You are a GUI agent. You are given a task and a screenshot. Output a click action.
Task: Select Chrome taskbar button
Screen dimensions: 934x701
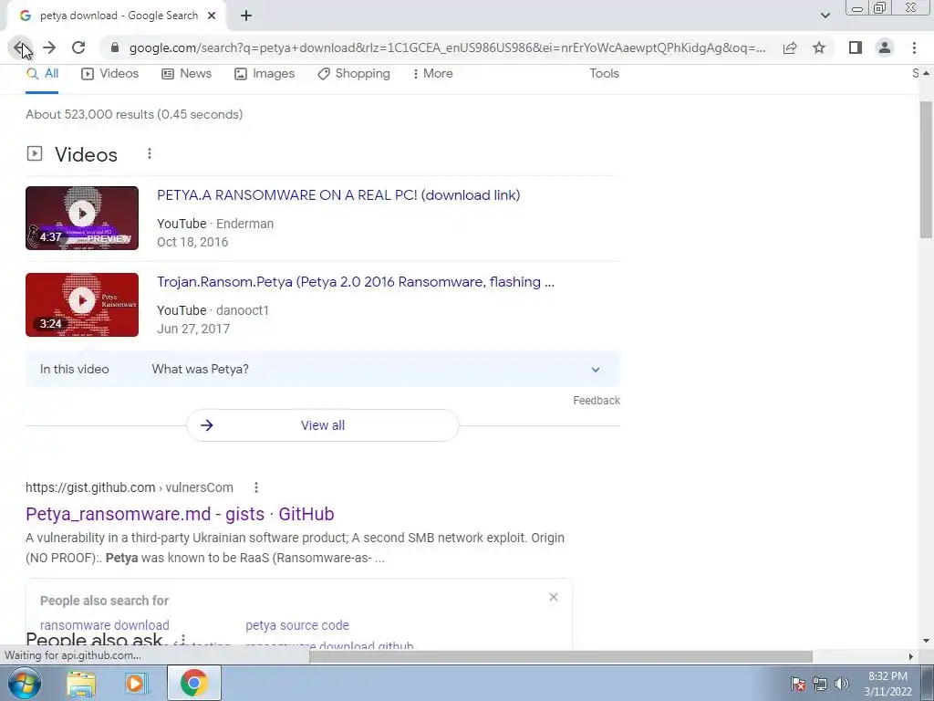coord(194,683)
